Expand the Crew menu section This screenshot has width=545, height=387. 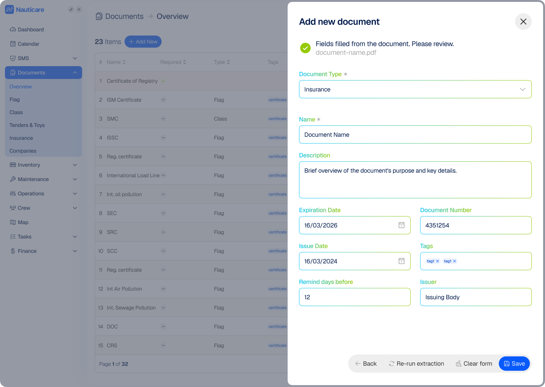pos(75,208)
